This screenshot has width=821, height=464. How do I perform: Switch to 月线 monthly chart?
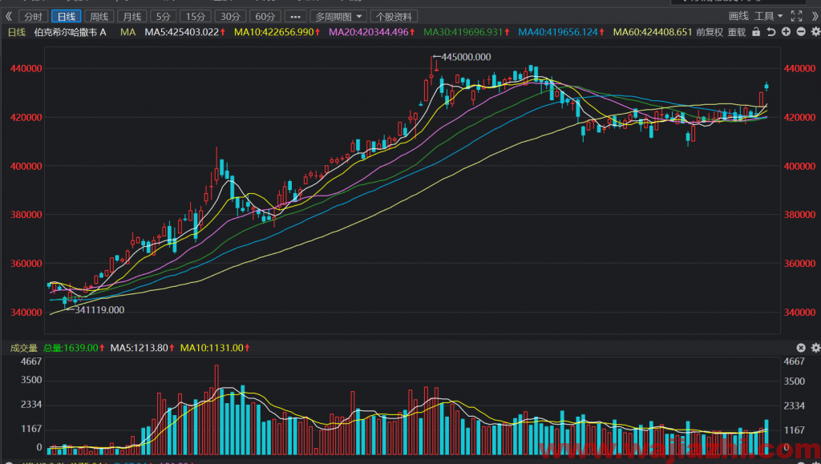132,17
